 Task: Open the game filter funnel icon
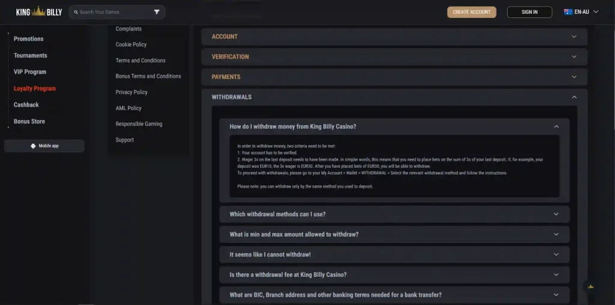point(157,12)
